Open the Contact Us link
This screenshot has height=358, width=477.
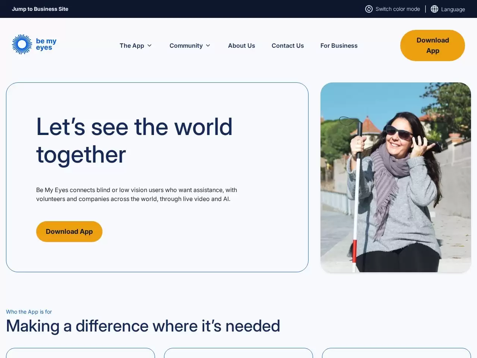288,45
